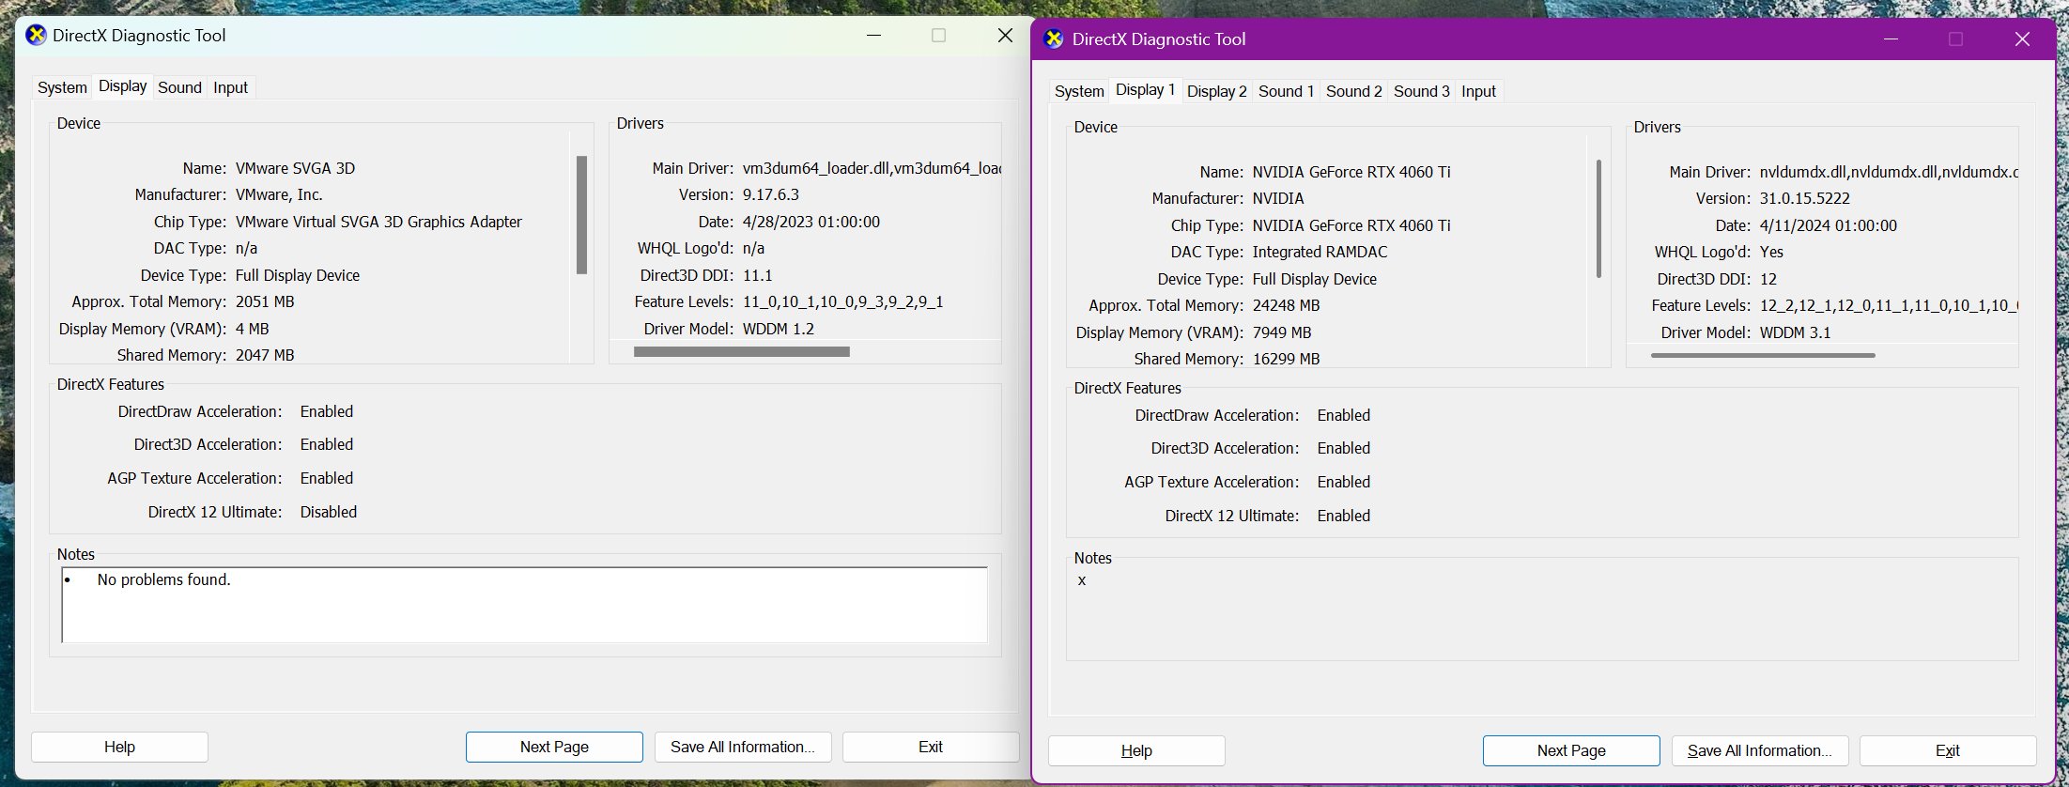Screen dimensions: 2069x787
Task: Minimize the left DirectX Diagnostic Tool window
Action: (873, 36)
